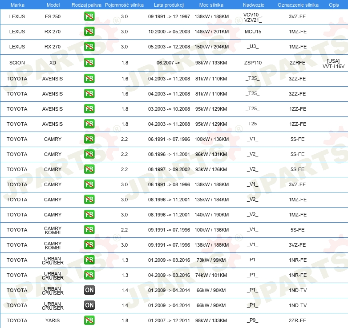The image size is (348, 328).
Task: Click petrol icon for Avensis 1.8 04.2003 row
Action: (x=89, y=124)
